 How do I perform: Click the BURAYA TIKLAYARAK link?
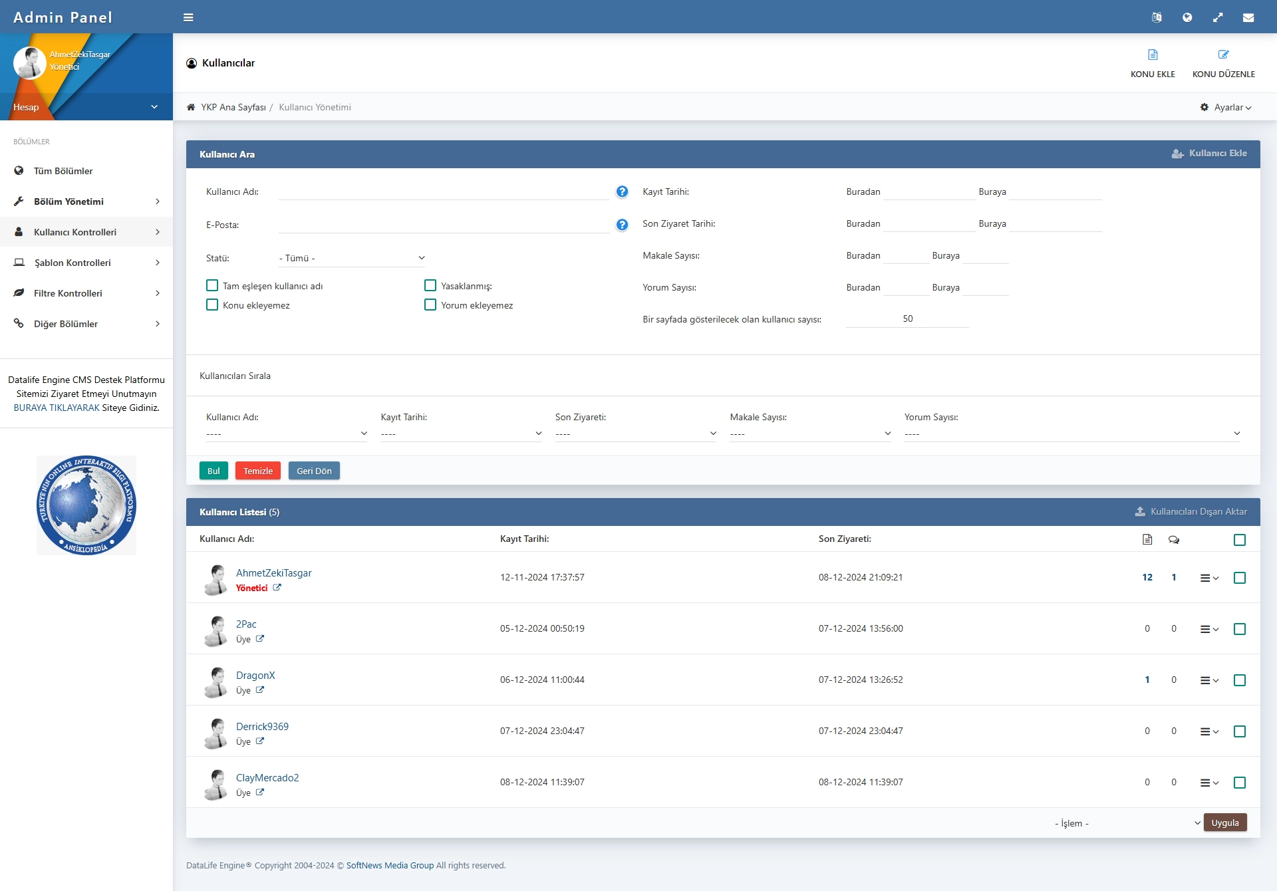click(57, 408)
